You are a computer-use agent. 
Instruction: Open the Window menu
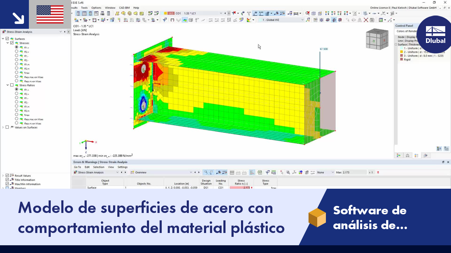tap(110, 8)
